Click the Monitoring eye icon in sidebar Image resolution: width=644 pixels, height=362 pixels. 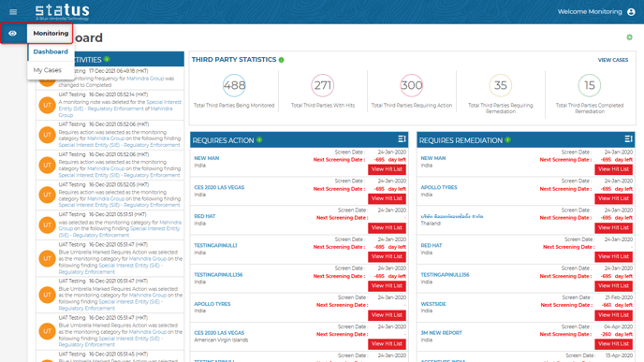[x=13, y=34]
